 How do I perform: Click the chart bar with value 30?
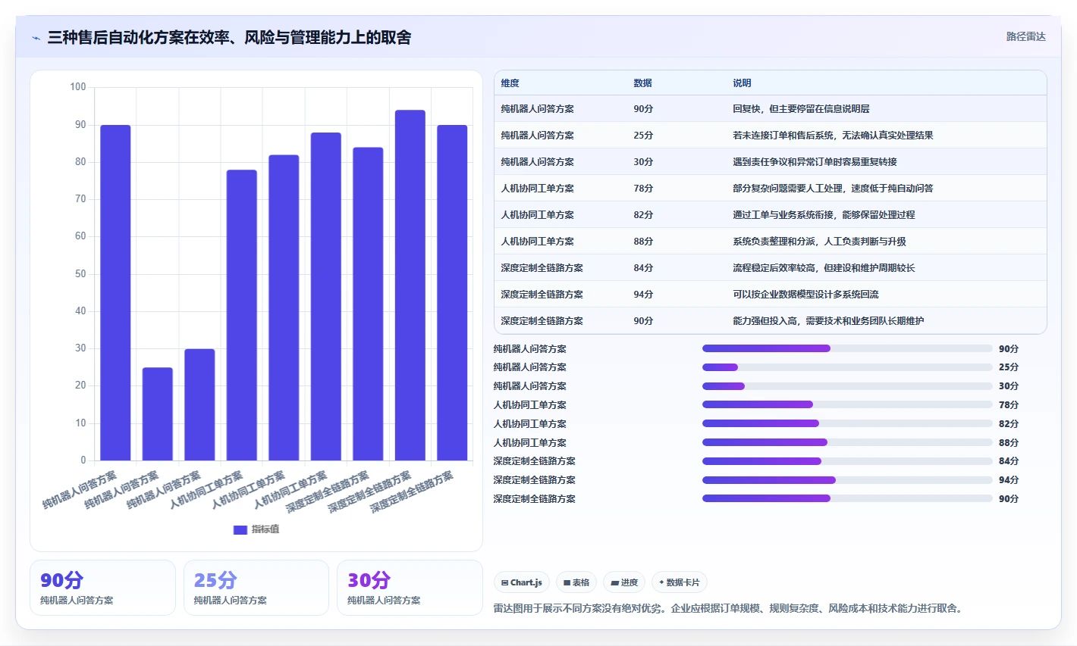(199, 404)
